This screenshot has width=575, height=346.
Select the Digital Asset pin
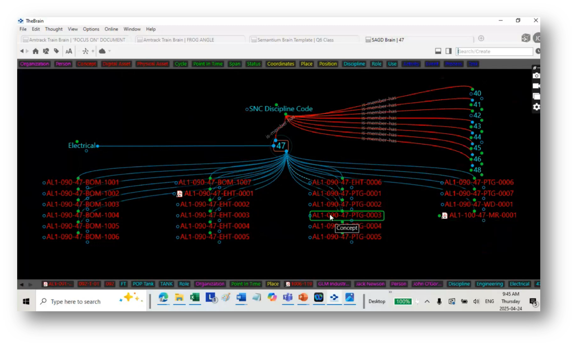[116, 64]
